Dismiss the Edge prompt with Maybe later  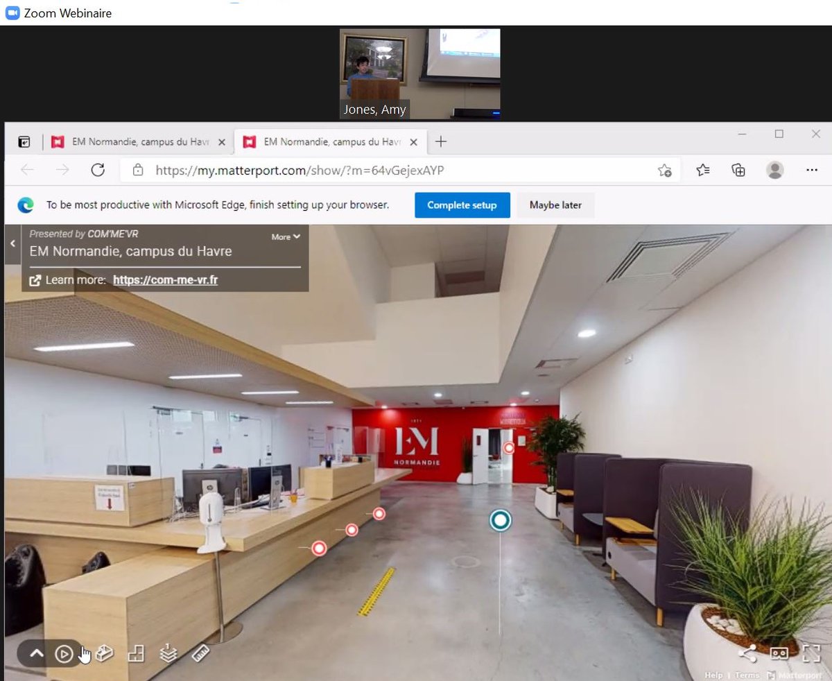(x=555, y=205)
